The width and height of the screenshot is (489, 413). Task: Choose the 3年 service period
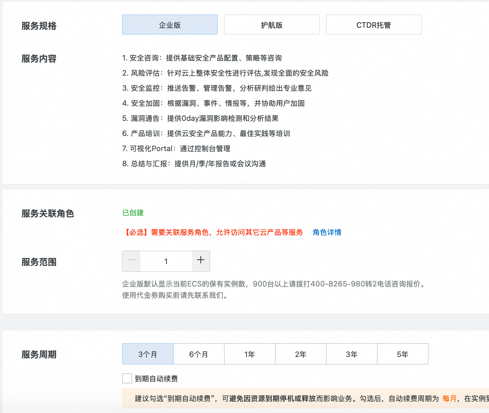(x=352, y=354)
